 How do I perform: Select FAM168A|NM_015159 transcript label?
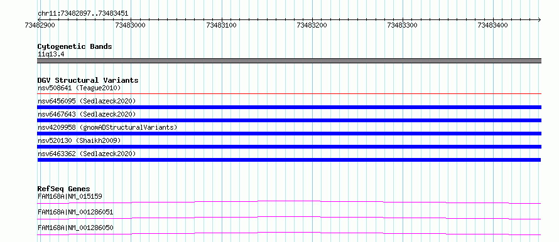(x=70, y=196)
